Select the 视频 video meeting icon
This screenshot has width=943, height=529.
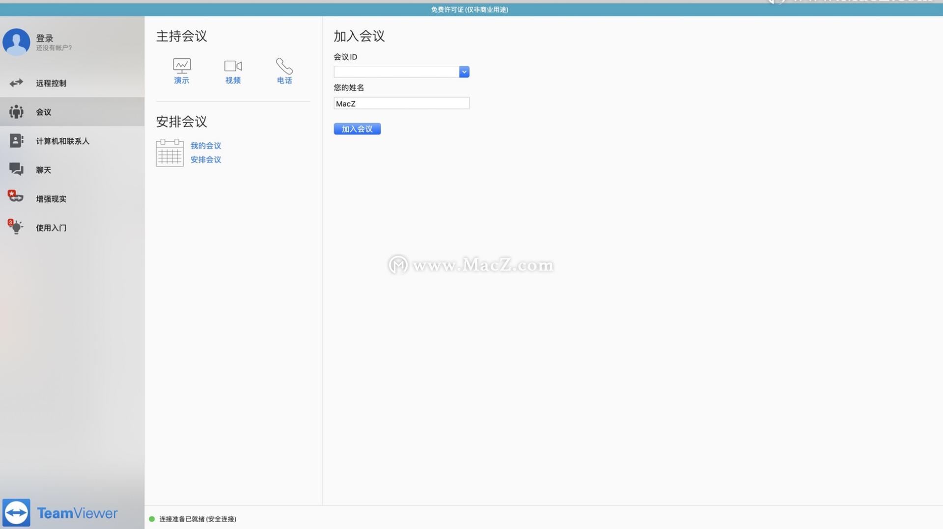(x=232, y=66)
